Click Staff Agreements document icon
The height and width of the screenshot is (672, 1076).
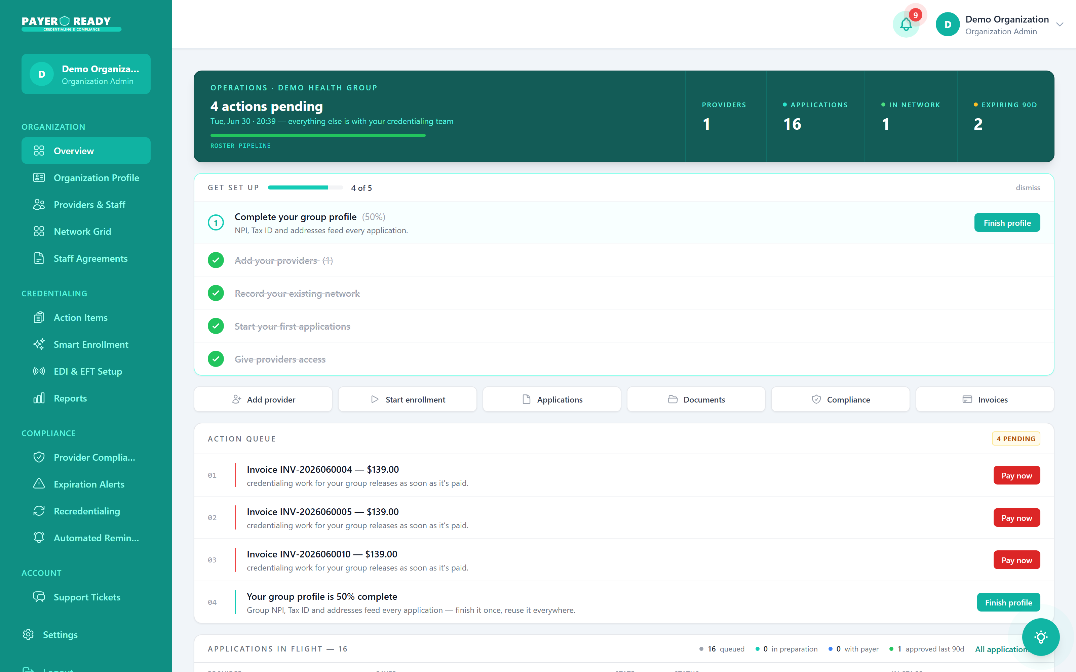[39, 258]
